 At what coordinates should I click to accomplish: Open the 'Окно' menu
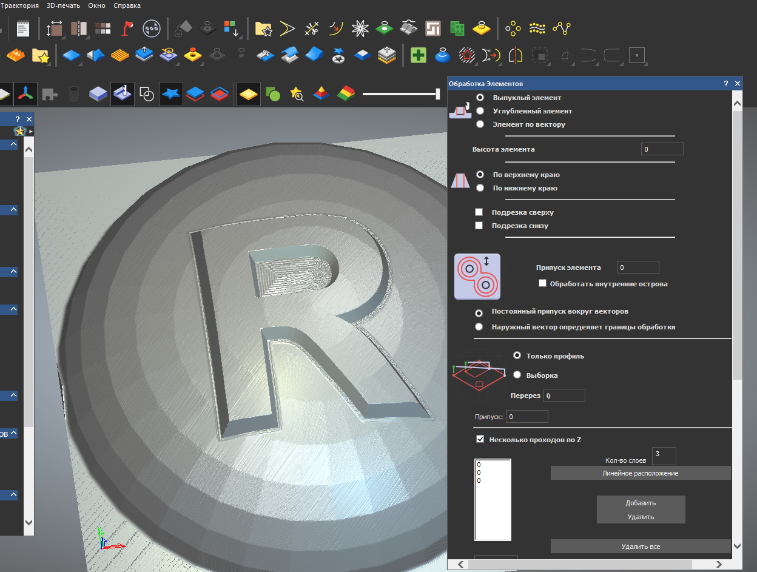point(98,5)
